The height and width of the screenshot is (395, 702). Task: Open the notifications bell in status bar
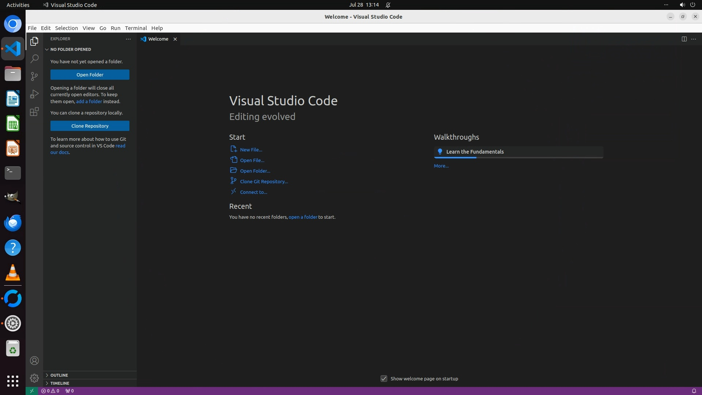pos(694,391)
